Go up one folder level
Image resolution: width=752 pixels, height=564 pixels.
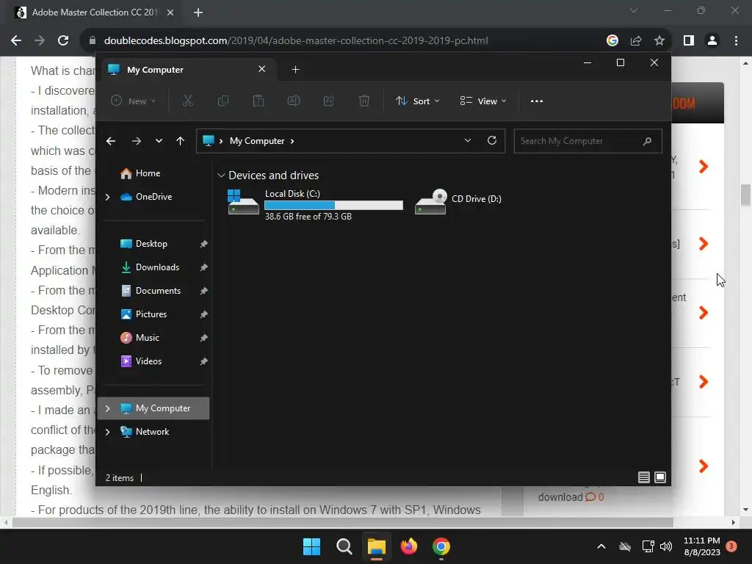click(x=181, y=141)
